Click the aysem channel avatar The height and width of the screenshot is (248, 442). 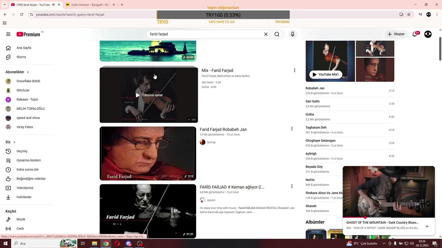(203, 200)
